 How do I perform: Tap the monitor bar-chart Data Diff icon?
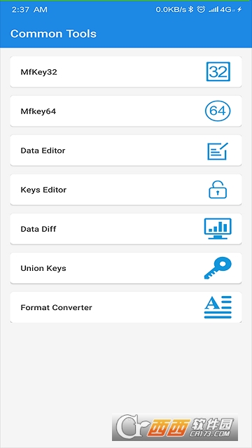coord(218,229)
